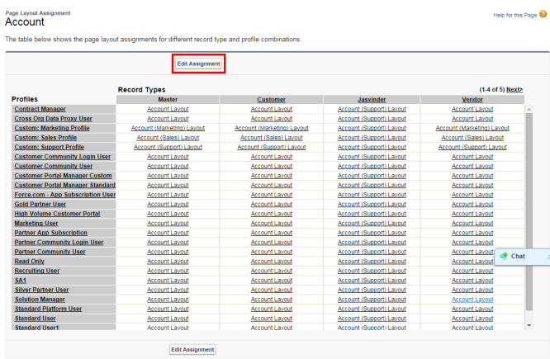Open the Vendor record type header
This screenshot has height=359, width=550.
pyautogui.click(x=472, y=99)
